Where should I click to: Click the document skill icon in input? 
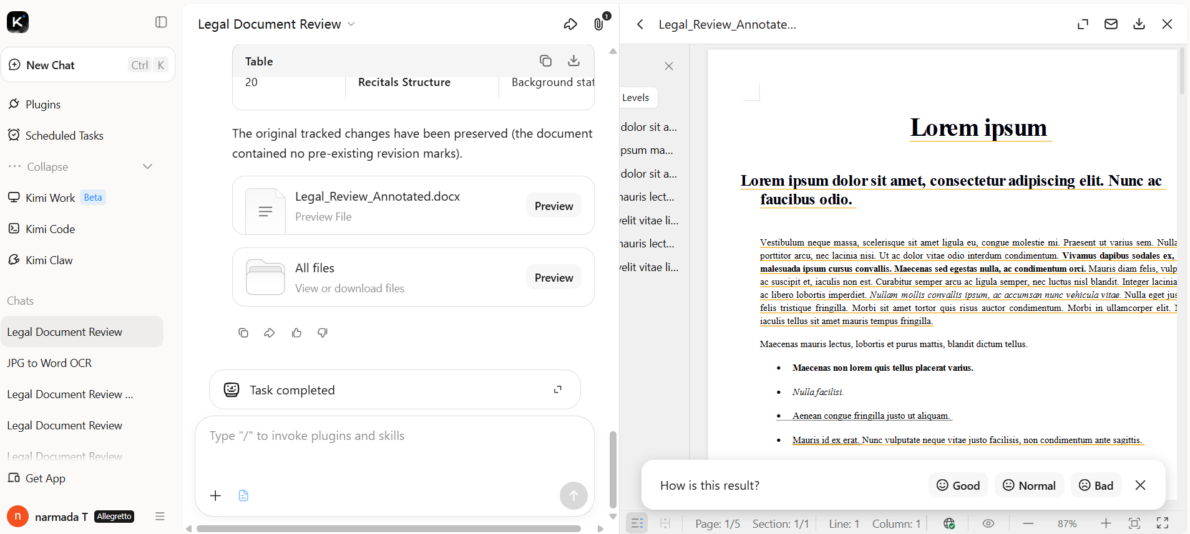tap(243, 495)
